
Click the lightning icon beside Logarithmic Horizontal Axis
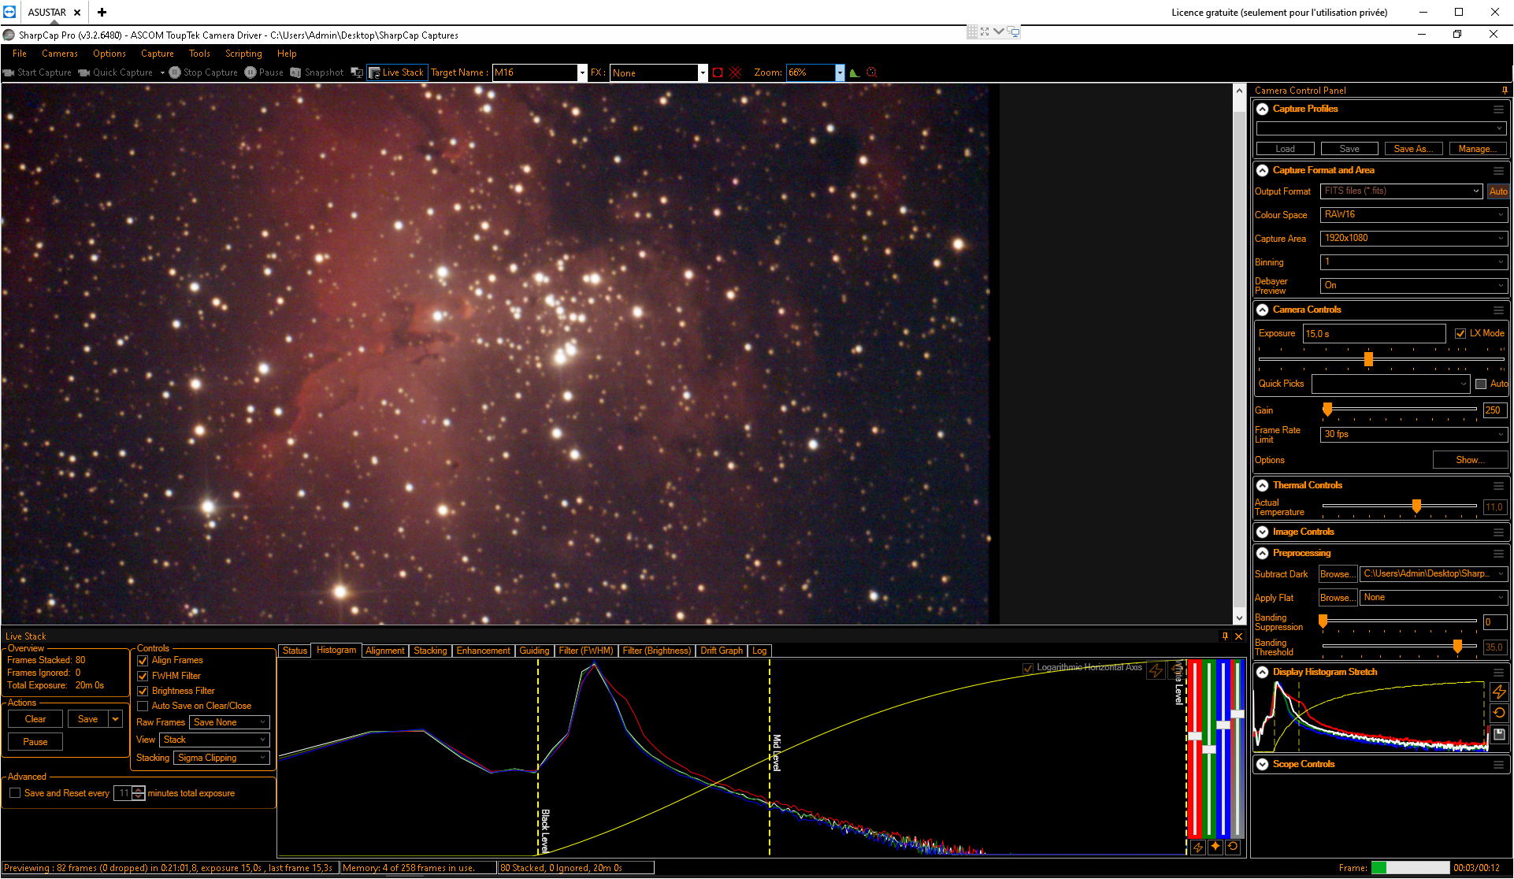coord(1156,670)
